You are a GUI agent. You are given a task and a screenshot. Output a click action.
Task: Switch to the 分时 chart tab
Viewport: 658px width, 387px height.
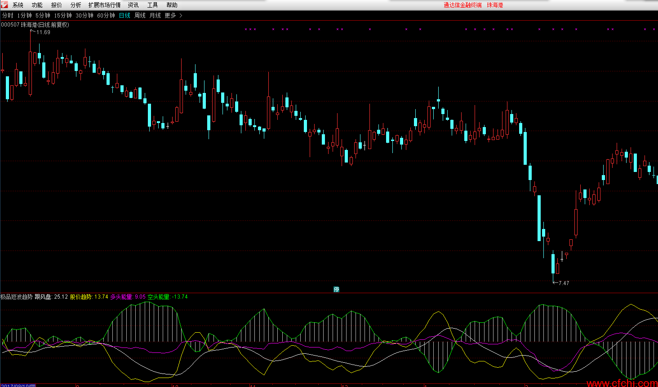(x=8, y=15)
